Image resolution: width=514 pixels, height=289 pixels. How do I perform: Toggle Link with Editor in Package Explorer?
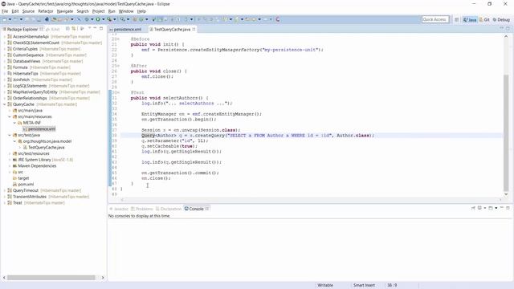point(73,29)
